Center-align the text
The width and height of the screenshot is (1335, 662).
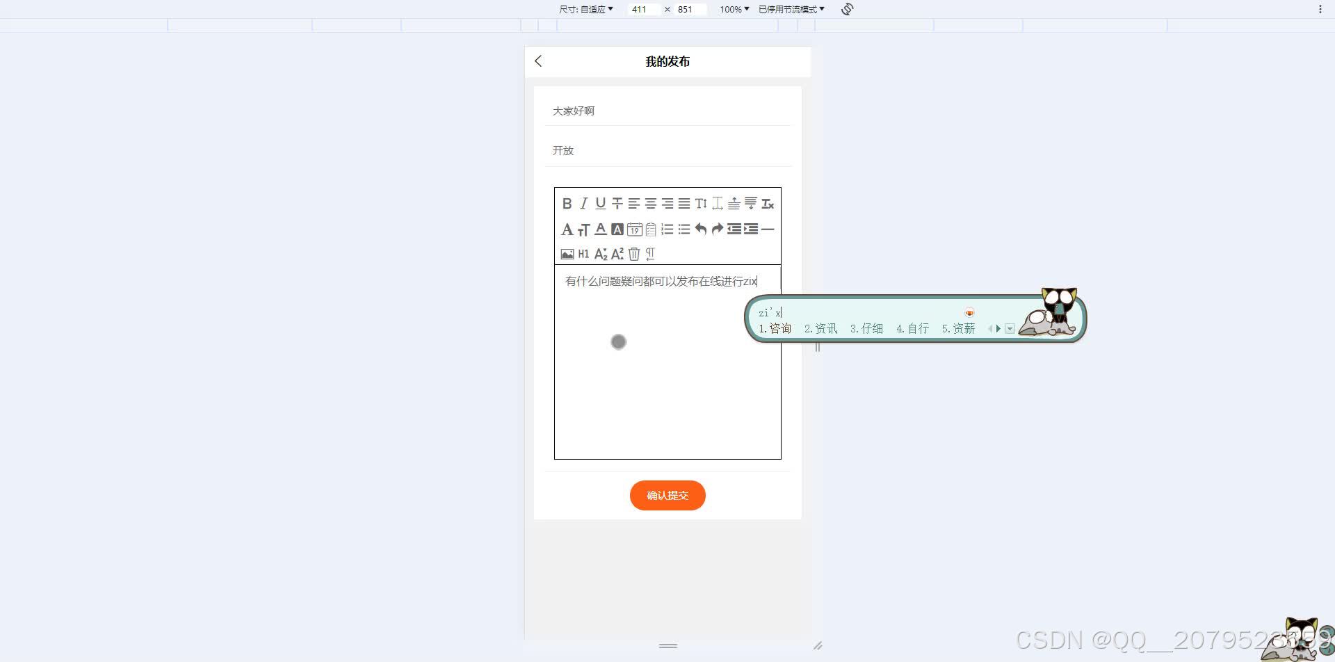point(650,204)
